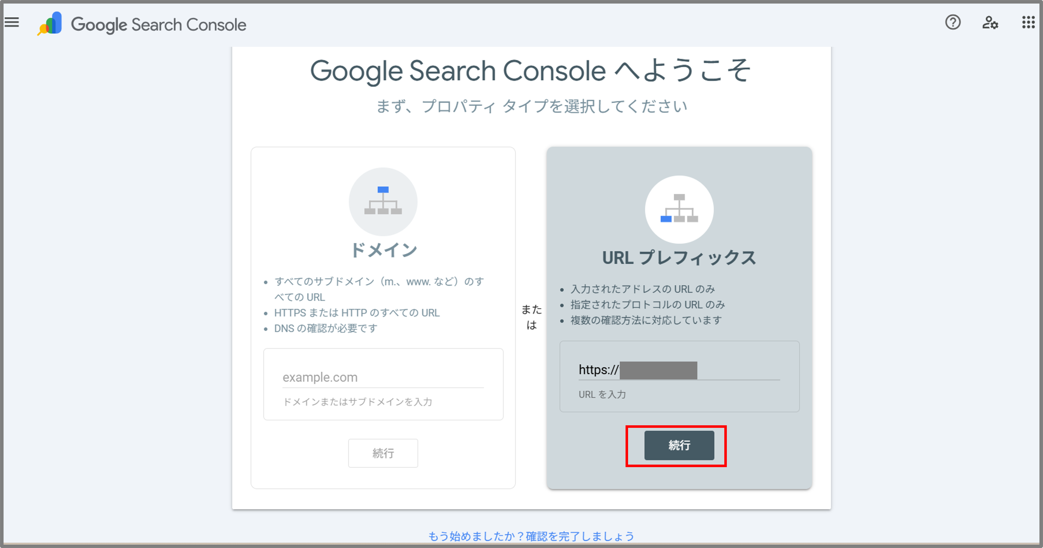Click the まず、プロパティ タイプを選択してください subtitle

coord(532,107)
